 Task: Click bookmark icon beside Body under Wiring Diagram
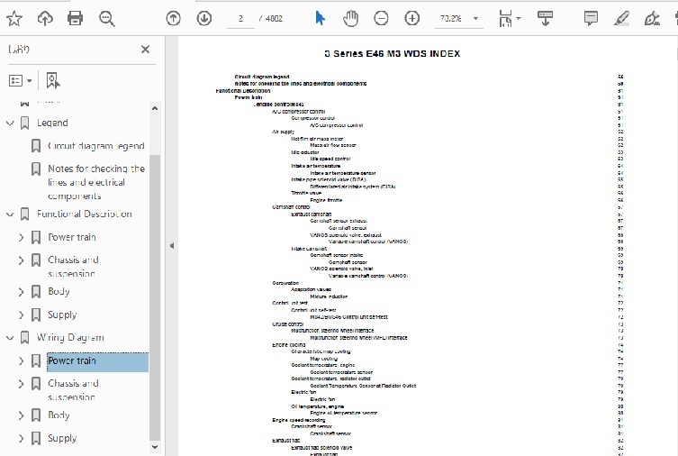(36, 415)
